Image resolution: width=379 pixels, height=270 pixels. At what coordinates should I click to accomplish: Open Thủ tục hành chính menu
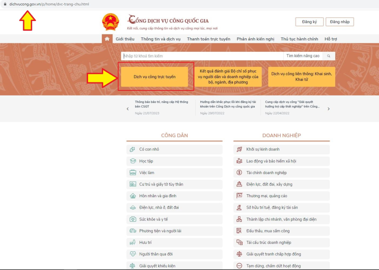[x=299, y=39]
